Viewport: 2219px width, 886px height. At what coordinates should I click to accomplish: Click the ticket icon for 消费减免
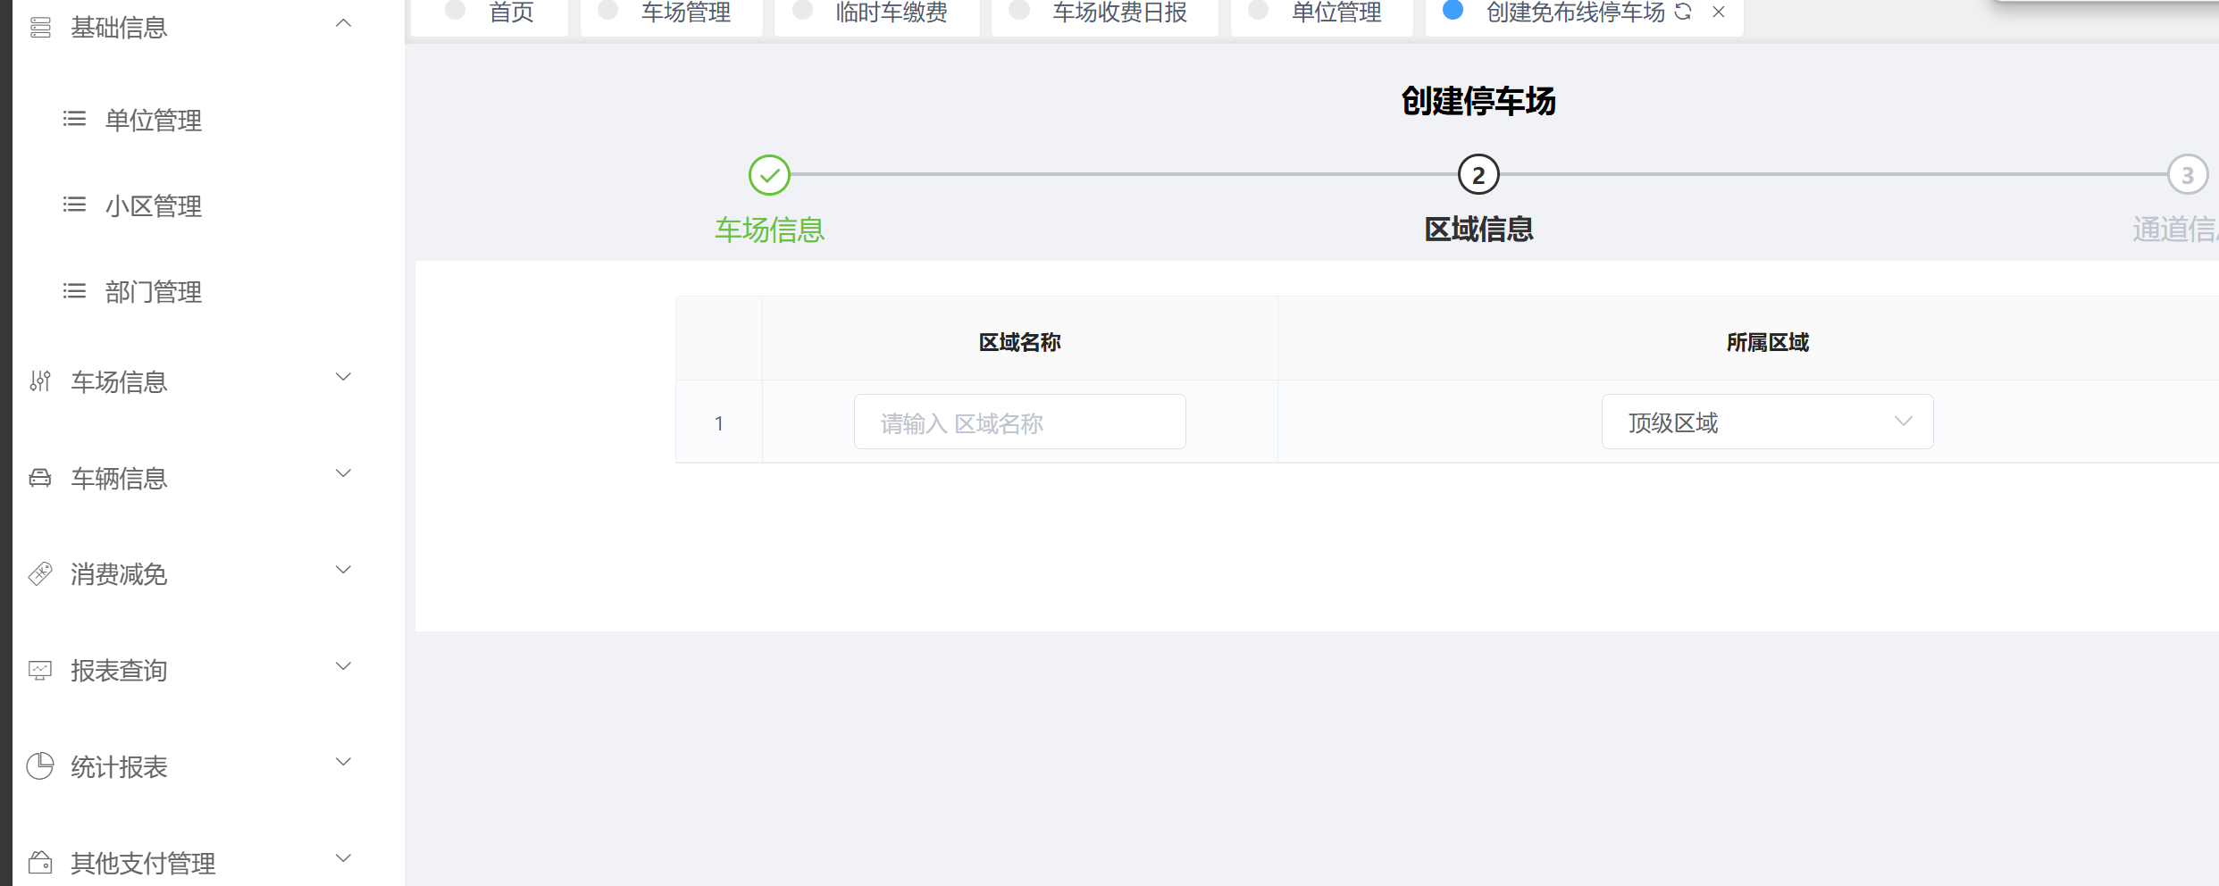click(x=40, y=573)
